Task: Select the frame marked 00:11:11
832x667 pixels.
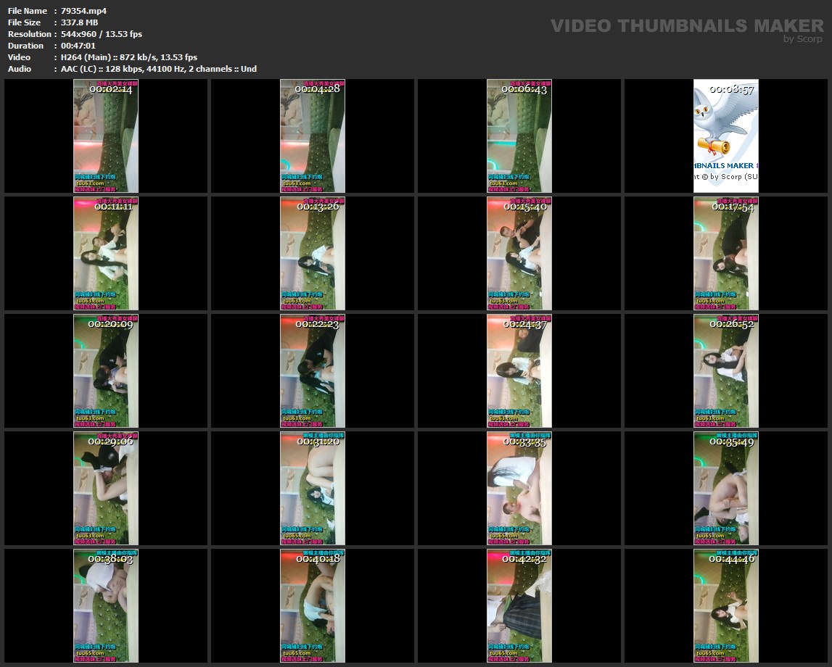Action: click(x=106, y=253)
